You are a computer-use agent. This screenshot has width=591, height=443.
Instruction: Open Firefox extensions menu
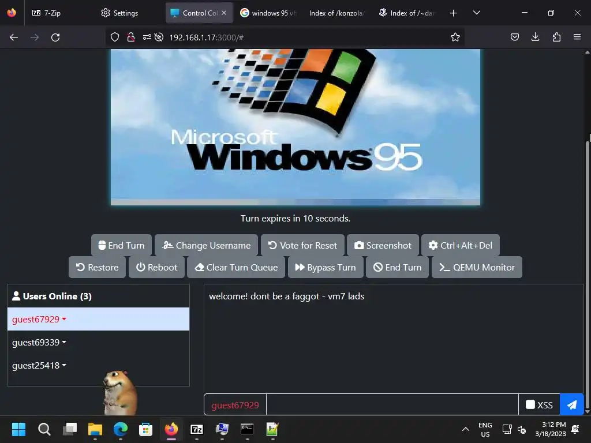pos(556,37)
